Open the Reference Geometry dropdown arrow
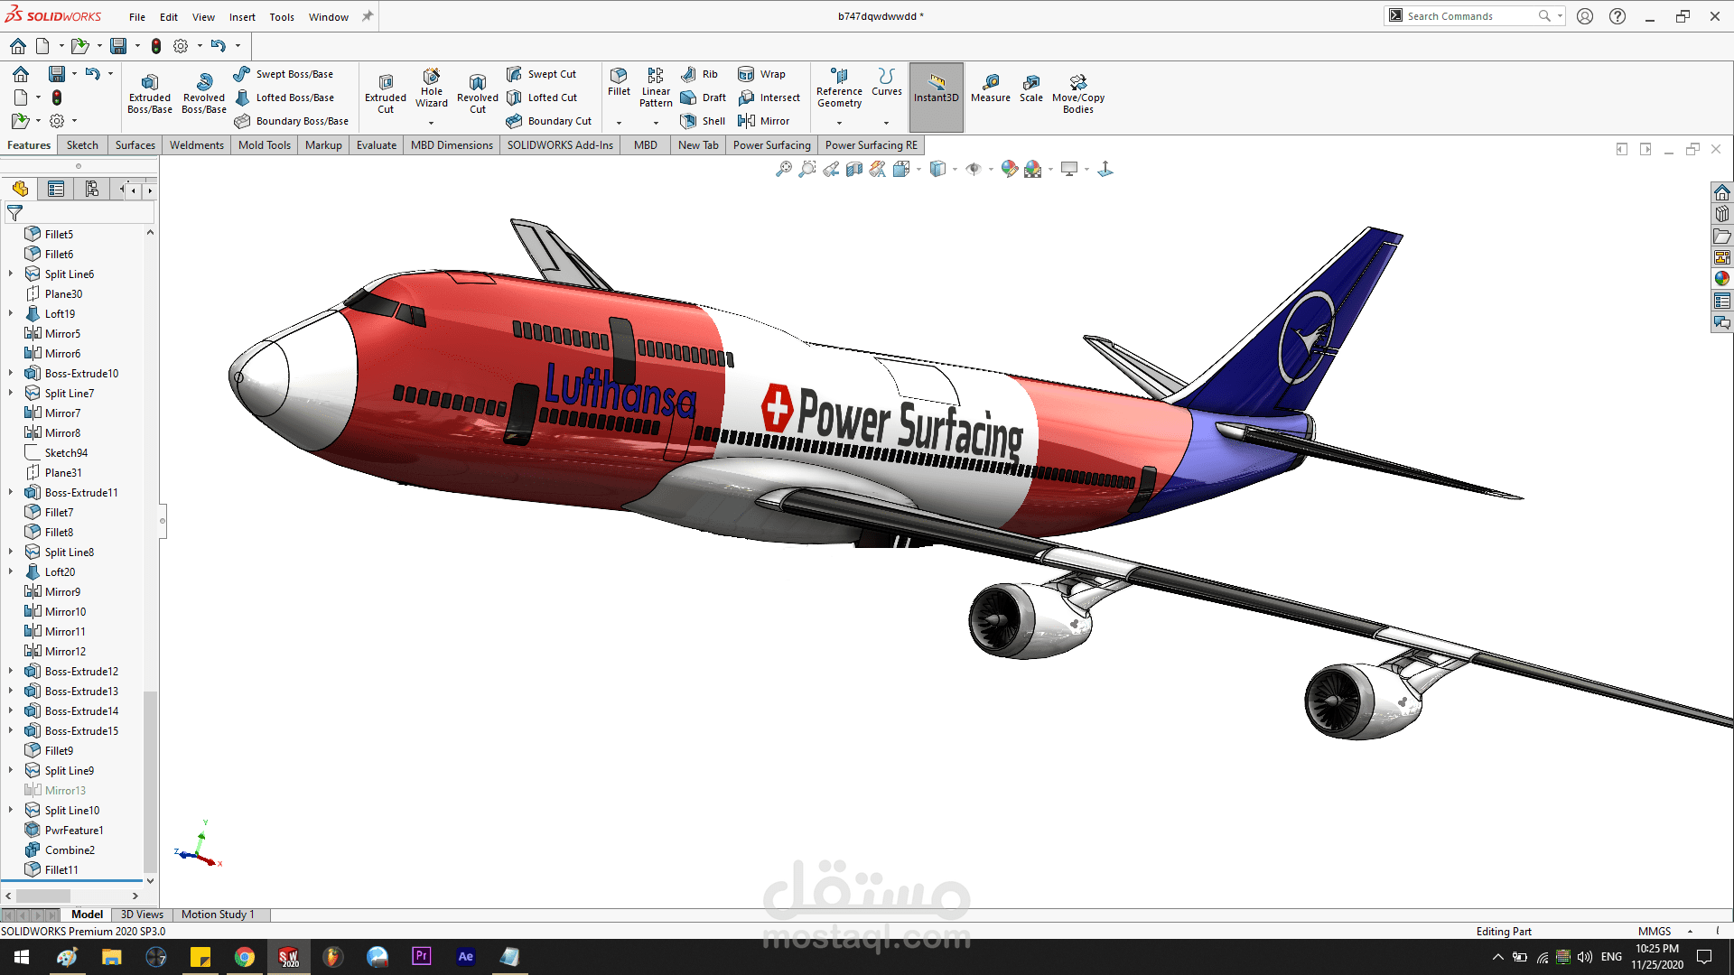Screen dimensions: 1734x975 (839, 123)
